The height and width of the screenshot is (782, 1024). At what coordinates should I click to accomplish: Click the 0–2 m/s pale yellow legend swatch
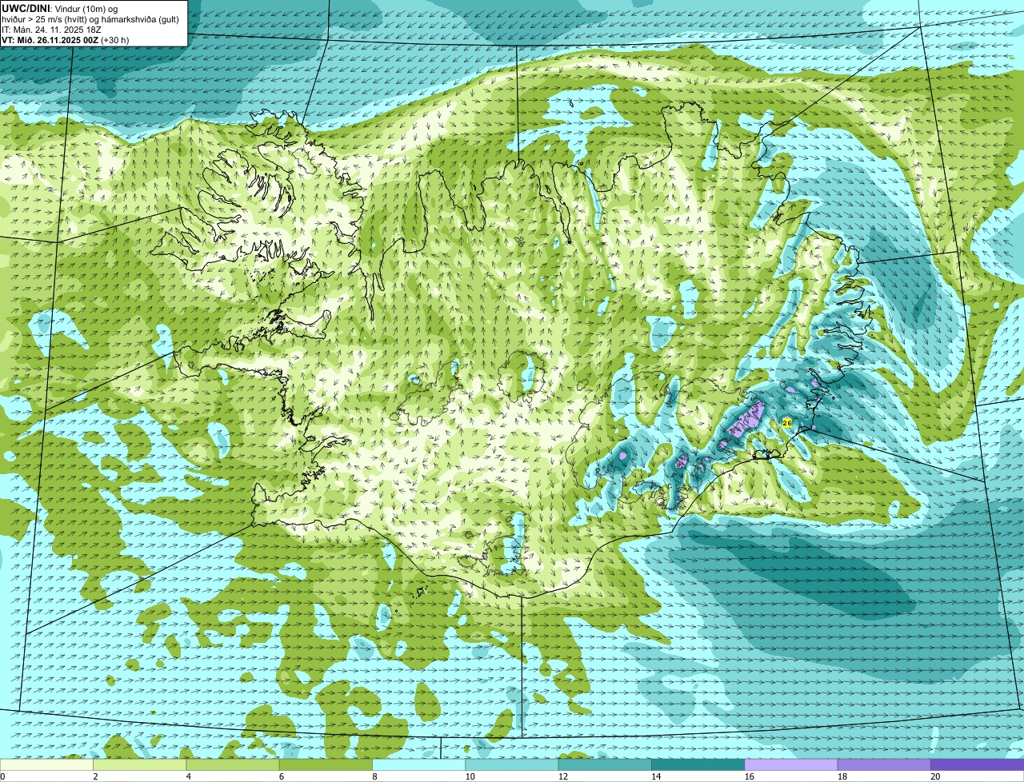46,764
